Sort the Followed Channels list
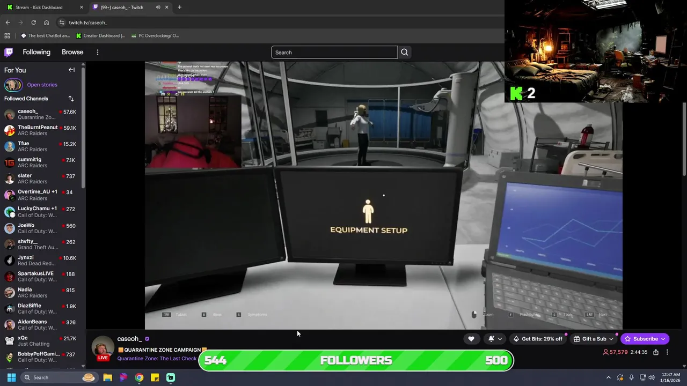 click(71, 99)
